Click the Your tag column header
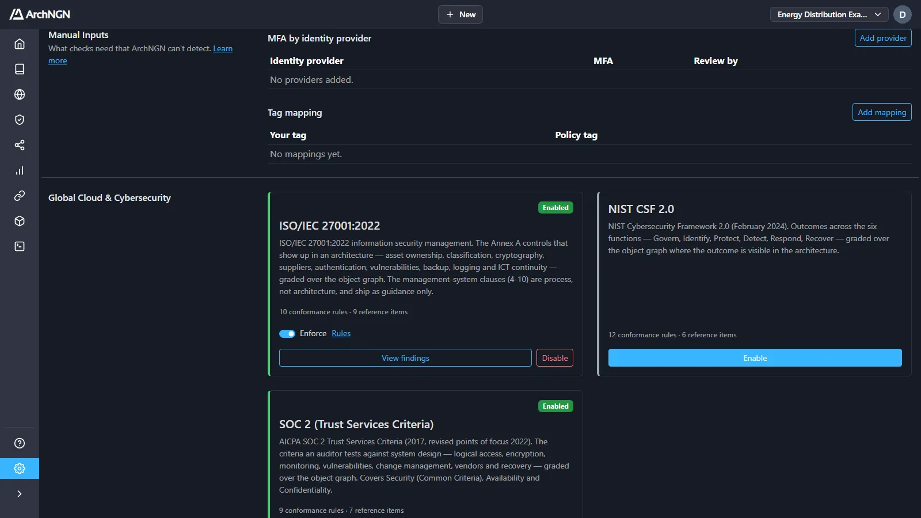The height and width of the screenshot is (518, 921). click(288, 135)
